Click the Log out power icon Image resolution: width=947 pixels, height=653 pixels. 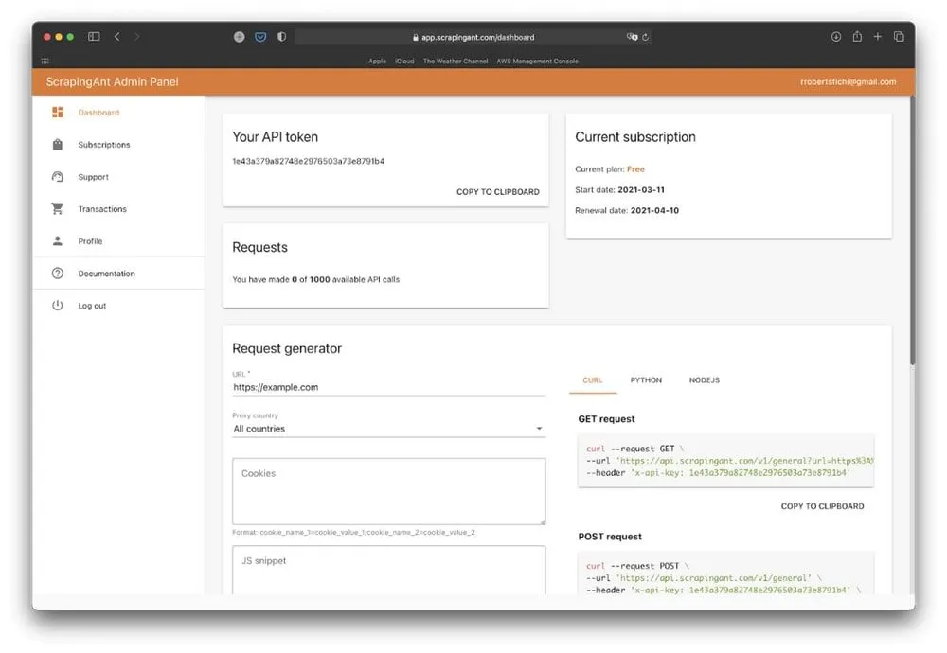click(58, 306)
